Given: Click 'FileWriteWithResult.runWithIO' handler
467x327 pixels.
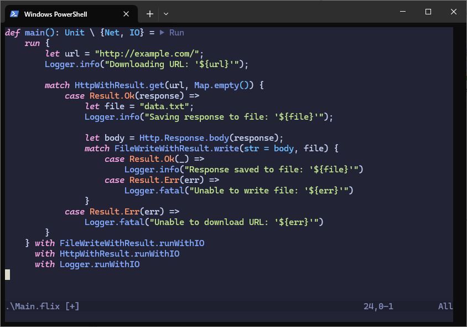Looking at the screenshot, I should [132, 243].
